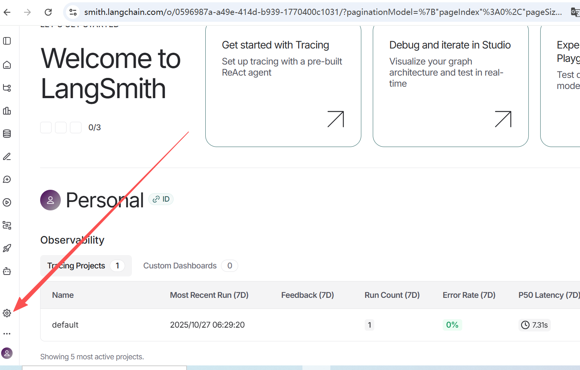Open the site information icon in address bar

coord(73,12)
